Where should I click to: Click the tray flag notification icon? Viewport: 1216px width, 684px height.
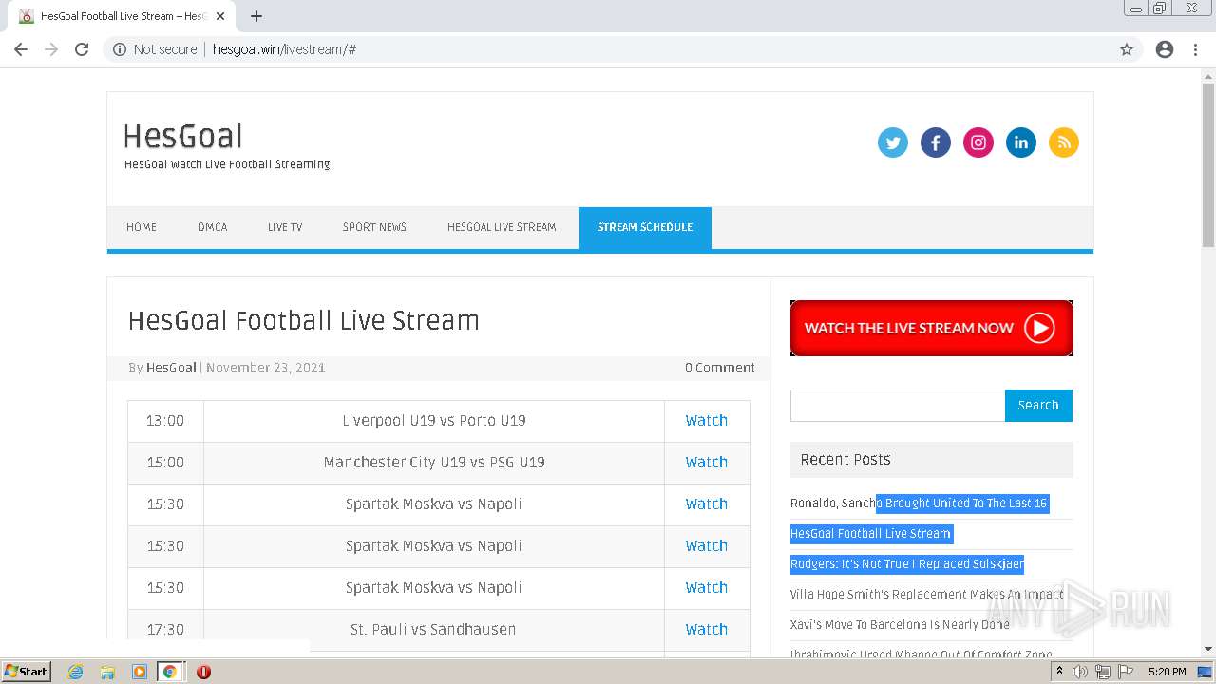(x=1125, y=672)
